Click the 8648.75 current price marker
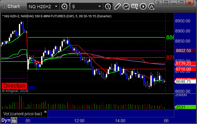The height and width of the screenshot is (124, 197). [x=185, y=81]
